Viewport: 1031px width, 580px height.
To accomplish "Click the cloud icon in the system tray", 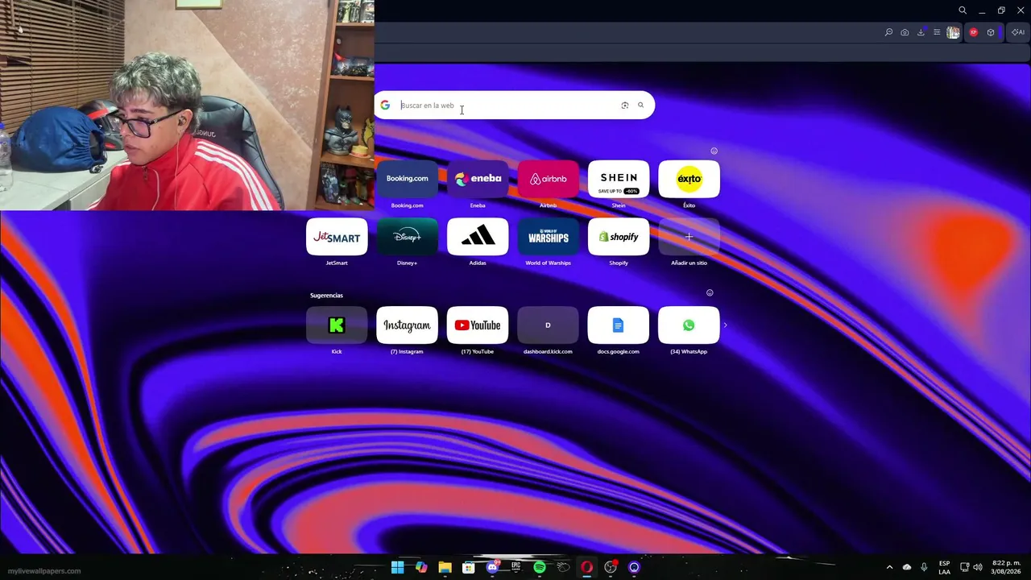I will pyautogui.click(x=907, y=567).
